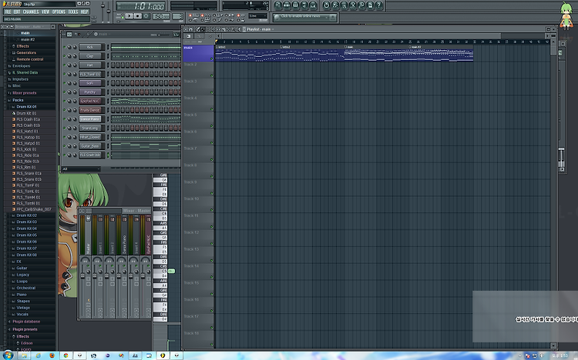Open Windows Start button
The width and height of the screenshot is (578, 360).
pos(8,355)
